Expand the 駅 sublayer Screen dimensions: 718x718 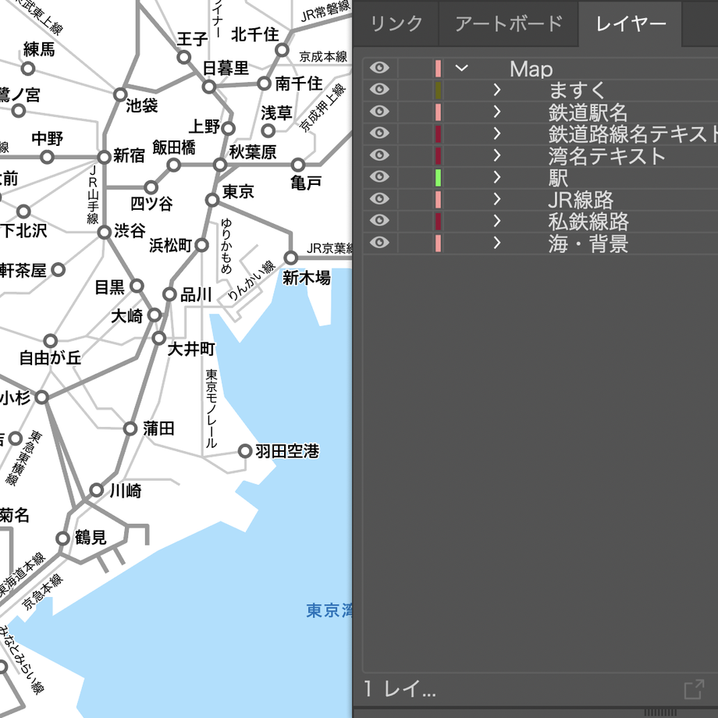(x=497, y=177)
